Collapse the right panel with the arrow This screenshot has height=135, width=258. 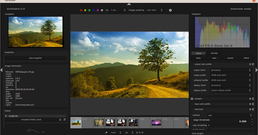tap(256, 70)
